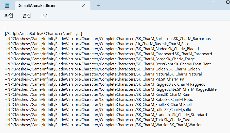Click the SK_CharM_solid mesh line
The width and height of the screenshot is (230, 133).
98,110
